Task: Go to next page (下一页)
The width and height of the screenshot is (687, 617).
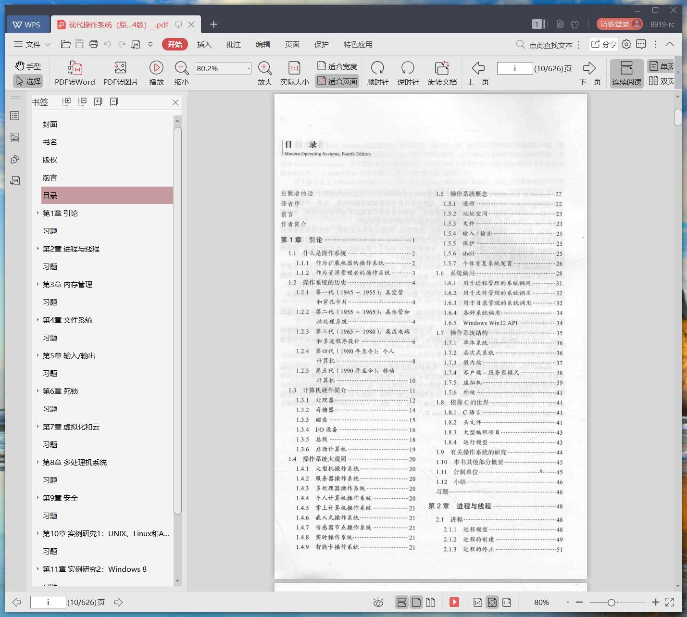Action: pos(590,74)
